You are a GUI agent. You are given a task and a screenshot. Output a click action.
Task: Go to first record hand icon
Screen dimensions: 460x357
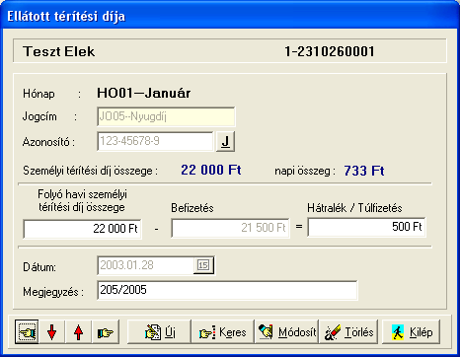[27, 332]
